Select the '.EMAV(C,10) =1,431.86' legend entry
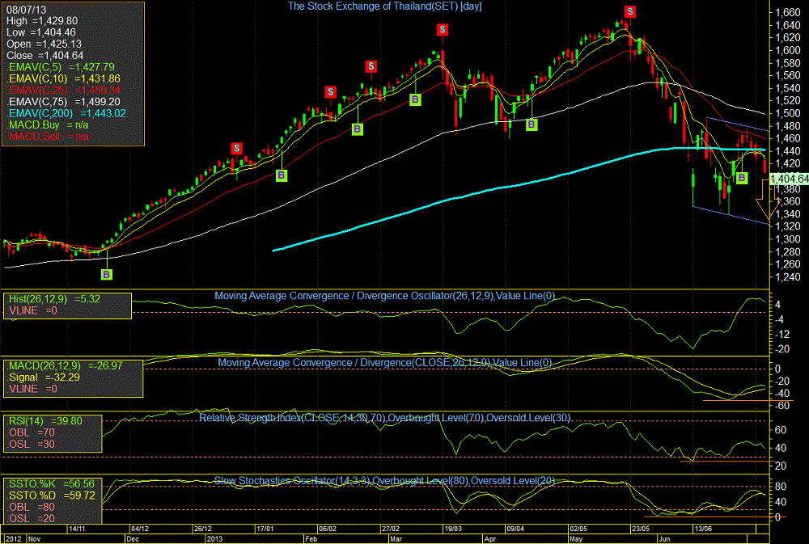This screenshot has height=544, width=809. pyautogui.click(x=63, y=79)
